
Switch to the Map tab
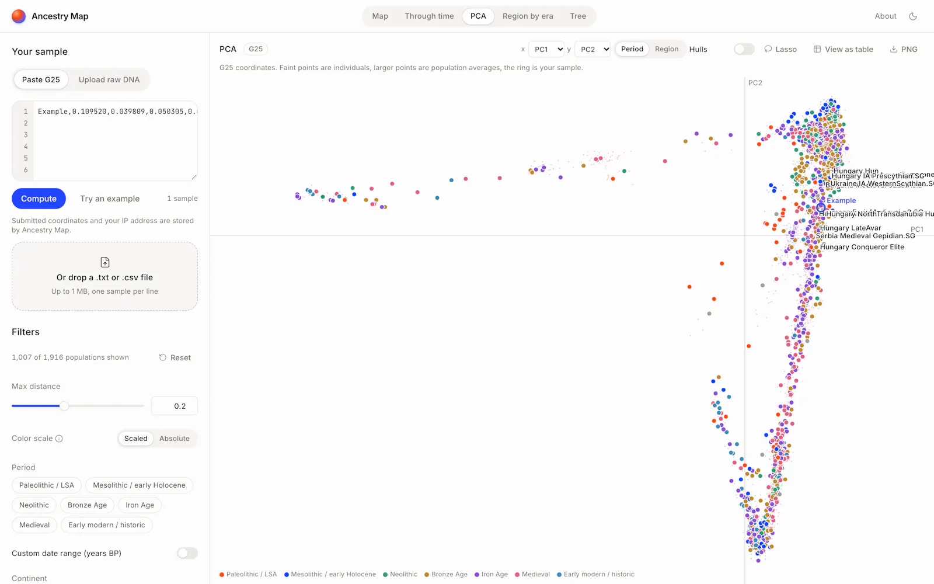point(380,16)
